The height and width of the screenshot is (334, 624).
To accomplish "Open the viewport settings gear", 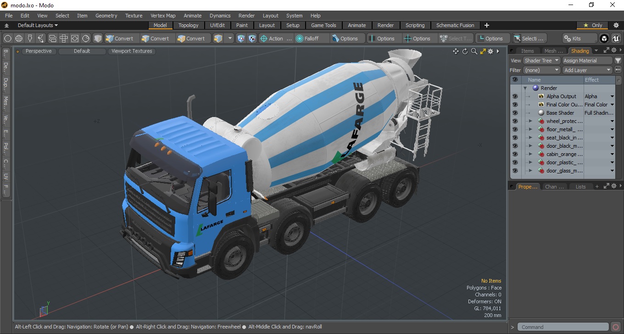I will point(490,51).
